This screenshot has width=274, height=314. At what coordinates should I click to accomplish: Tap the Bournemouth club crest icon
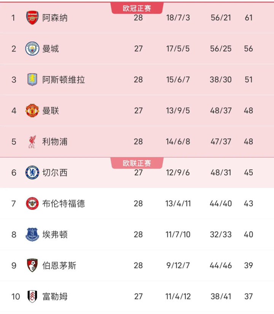(x=32, y=266)
